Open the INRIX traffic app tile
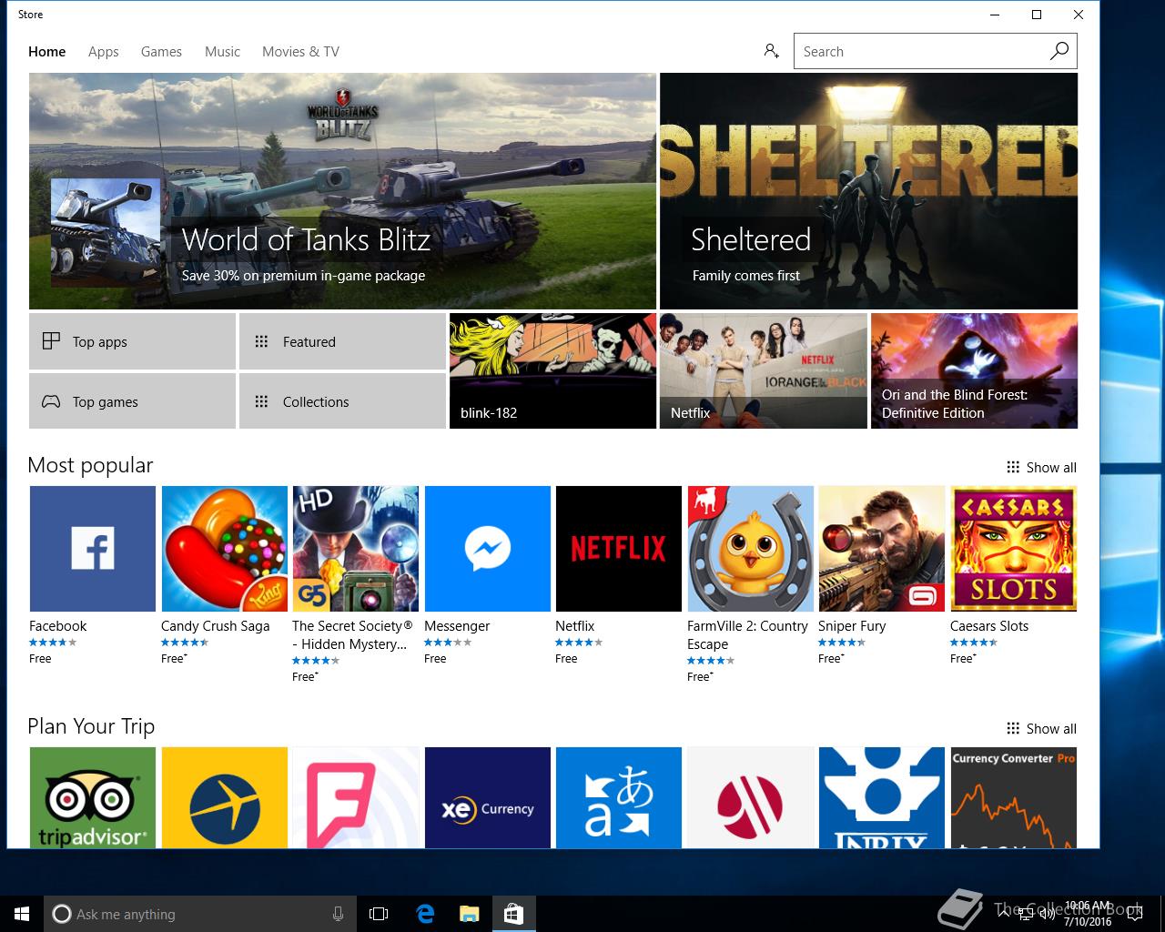Image resolution: width=1165 pixels, height=932 pixels. (x=882, y=798)
